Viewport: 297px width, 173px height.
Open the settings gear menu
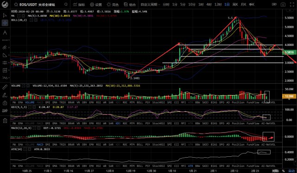(x=96, y=4)
